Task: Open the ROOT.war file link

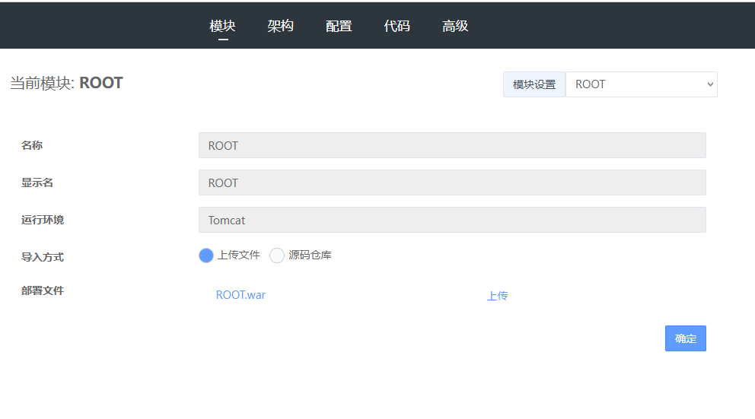Action: click(x=241, y=295)
